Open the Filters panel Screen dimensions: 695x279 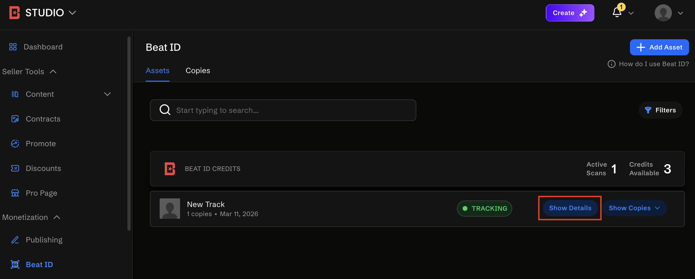coord(660,110)
